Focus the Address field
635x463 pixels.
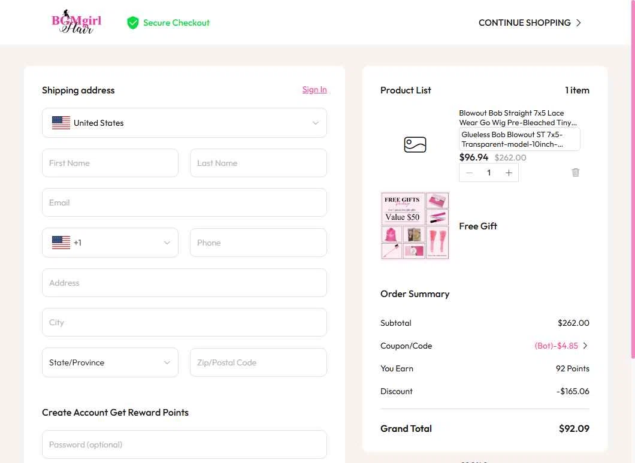[185, 283]
